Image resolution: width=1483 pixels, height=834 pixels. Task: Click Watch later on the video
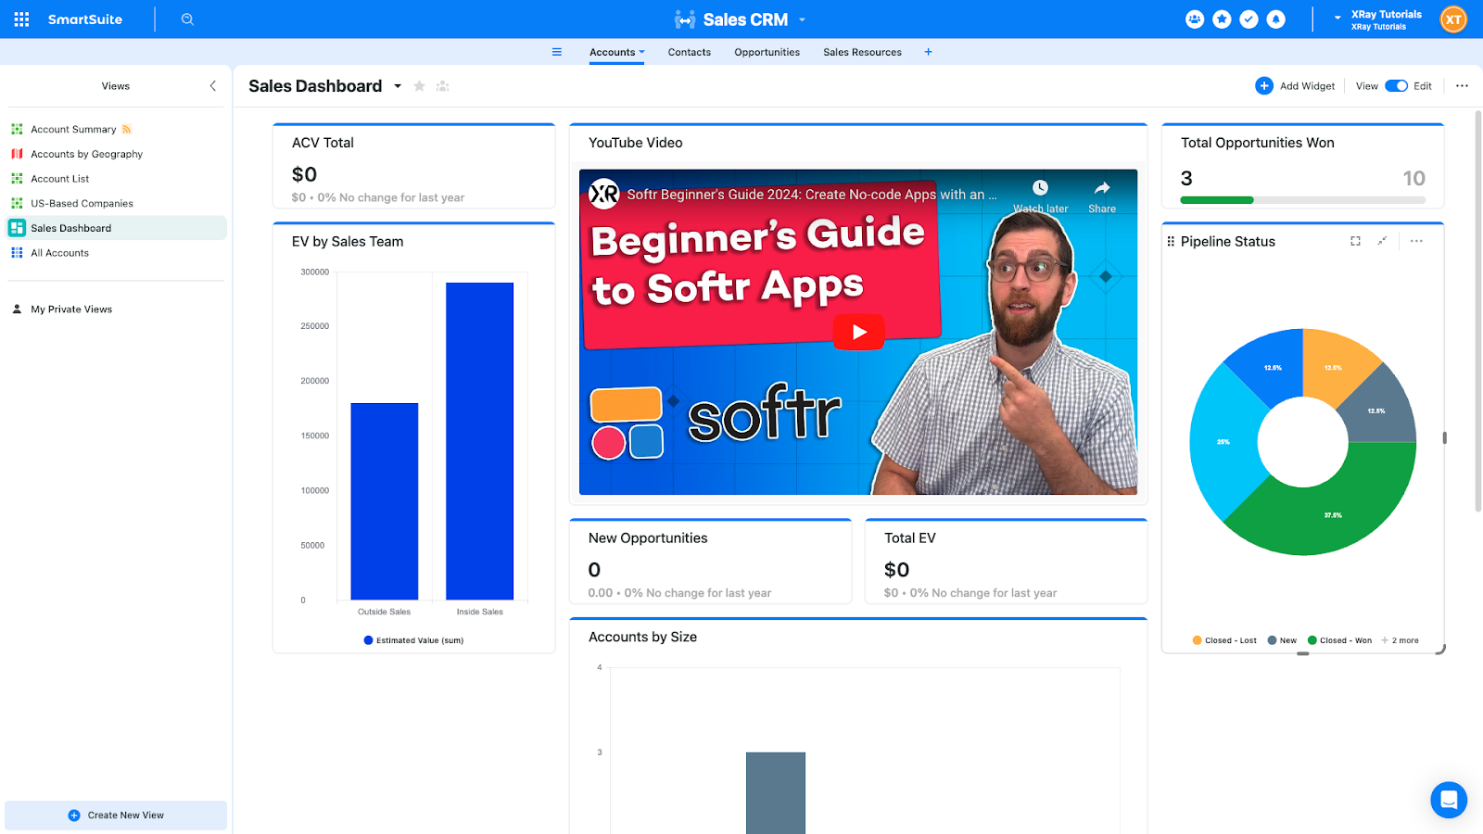click(x=1040, y=196)
